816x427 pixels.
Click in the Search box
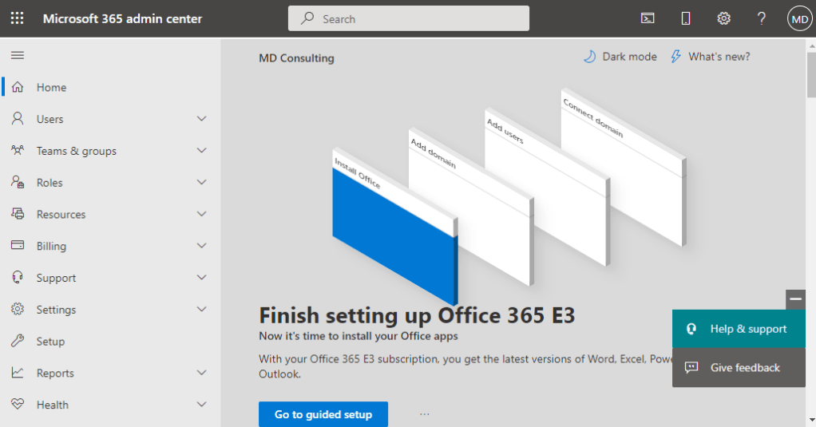pos(408,18)
